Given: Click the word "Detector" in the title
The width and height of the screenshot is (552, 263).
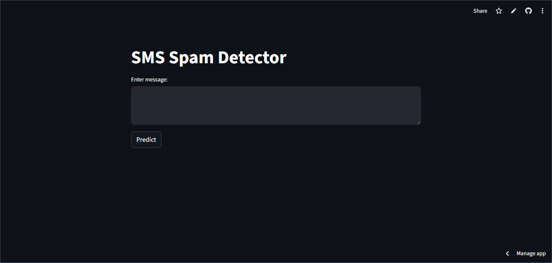Looking at the screenshot, I should click(x=252, y=58).
